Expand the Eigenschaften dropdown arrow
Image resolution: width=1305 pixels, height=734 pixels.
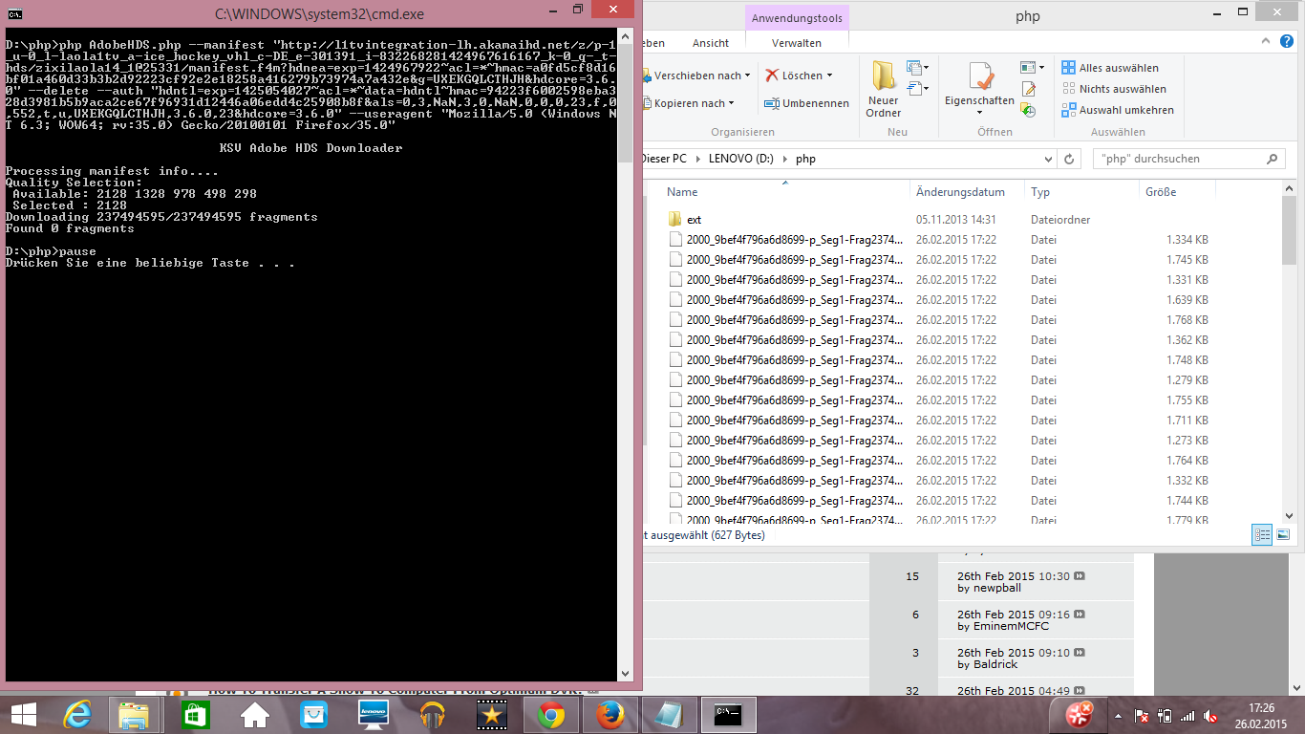(979, 113)
